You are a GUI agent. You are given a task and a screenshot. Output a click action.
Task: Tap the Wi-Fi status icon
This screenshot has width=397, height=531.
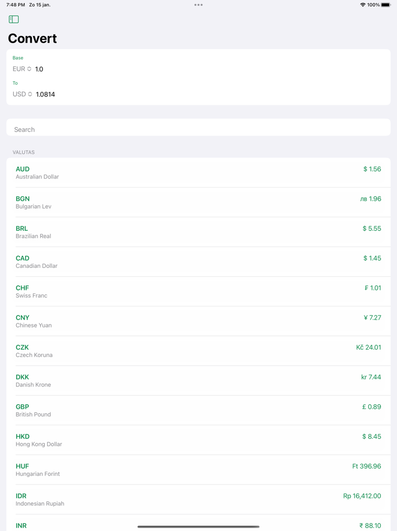coord(362,5)
